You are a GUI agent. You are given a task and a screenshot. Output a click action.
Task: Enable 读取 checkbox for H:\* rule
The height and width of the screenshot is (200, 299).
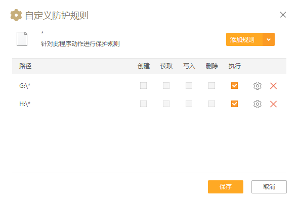point(166,104)
